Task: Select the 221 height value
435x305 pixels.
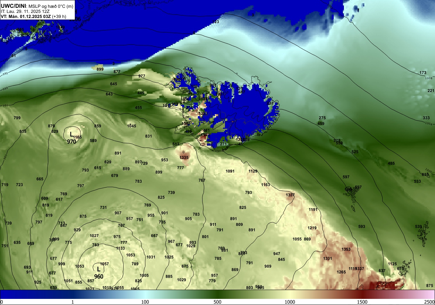Action: [x=431, y=91]
